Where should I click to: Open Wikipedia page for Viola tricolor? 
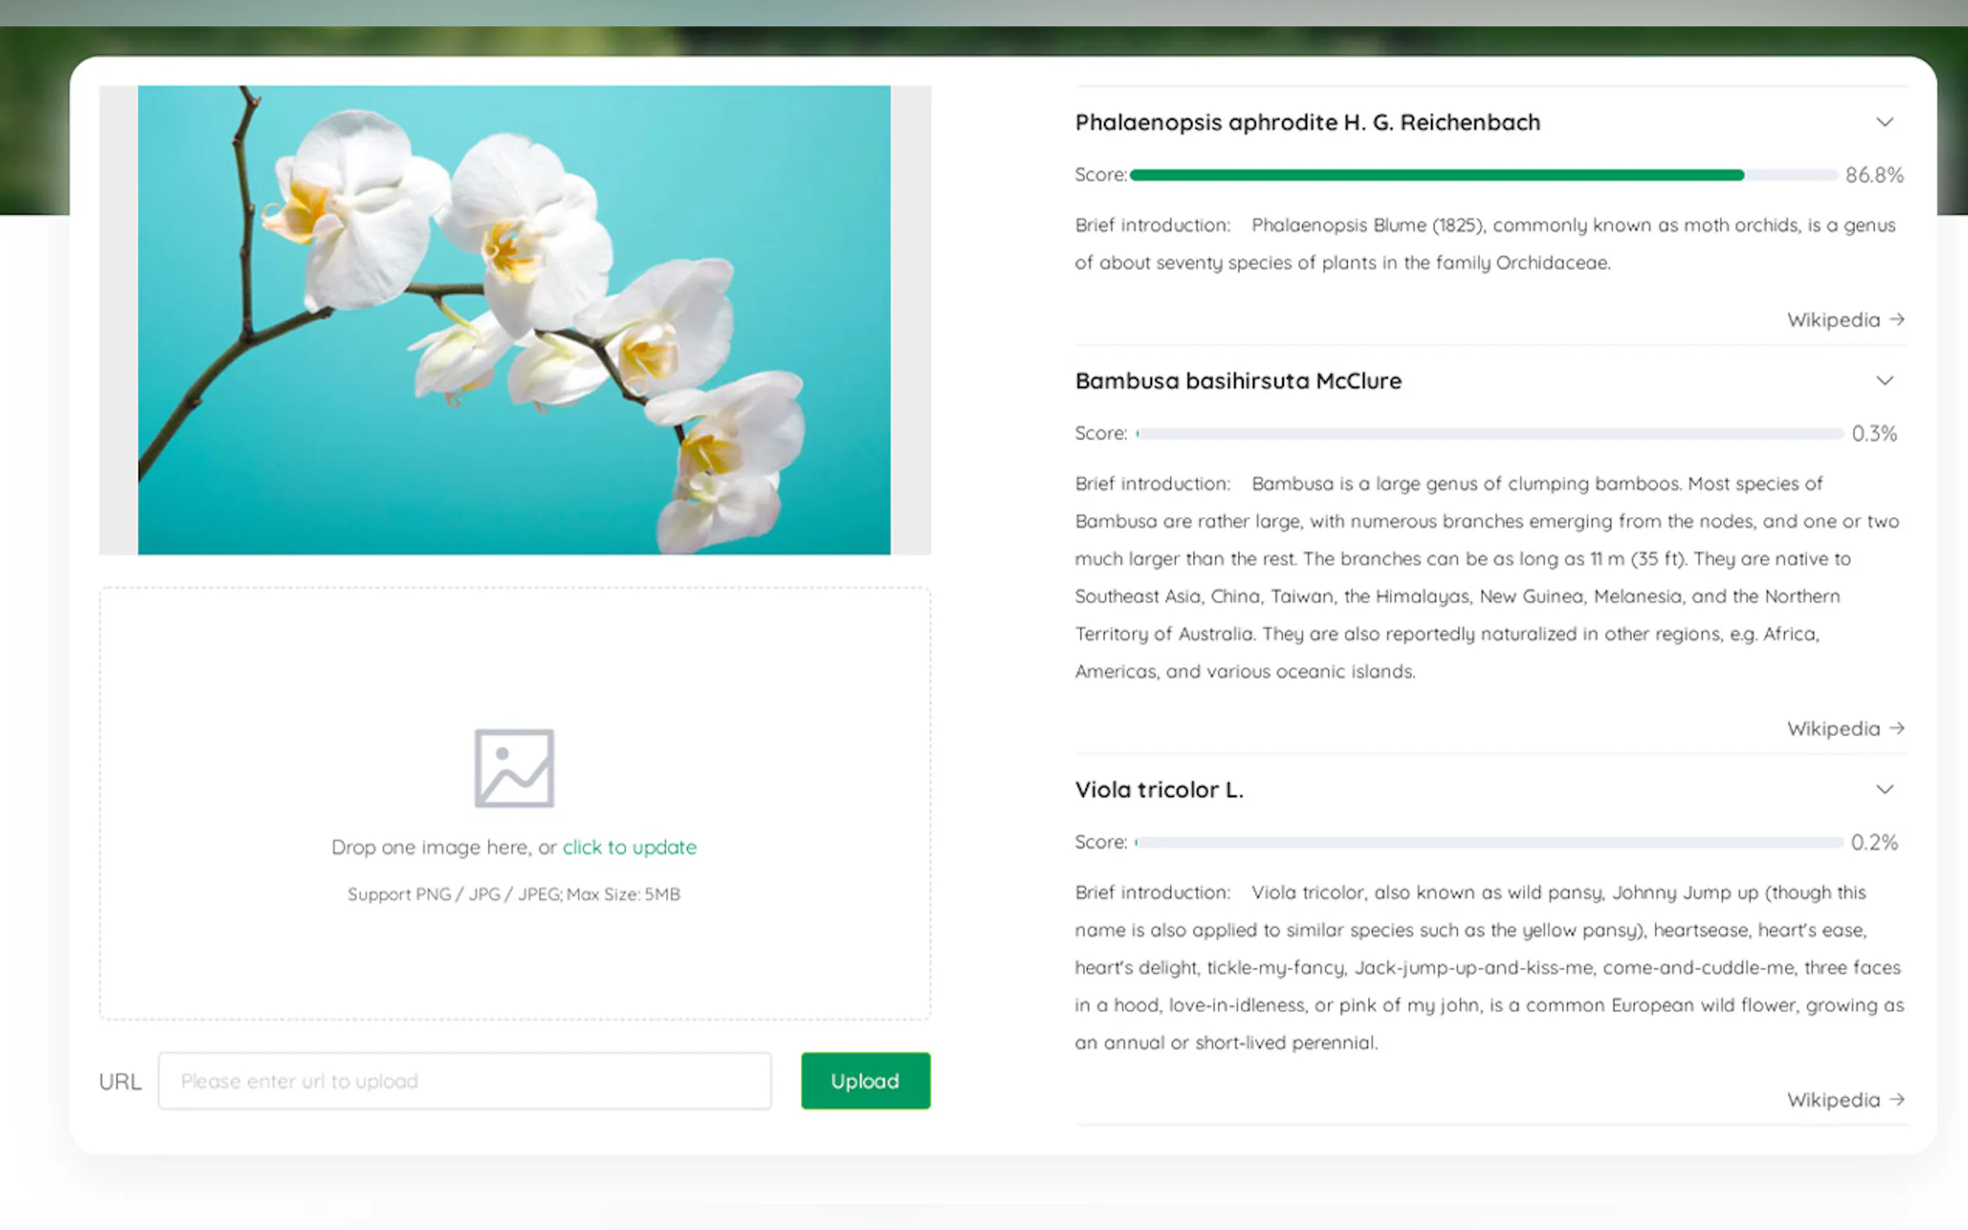pos(1832,1099)
